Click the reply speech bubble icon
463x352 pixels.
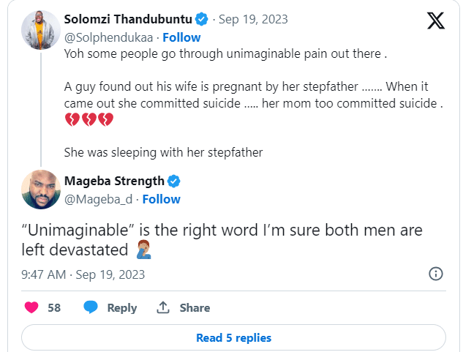[91, 307]
